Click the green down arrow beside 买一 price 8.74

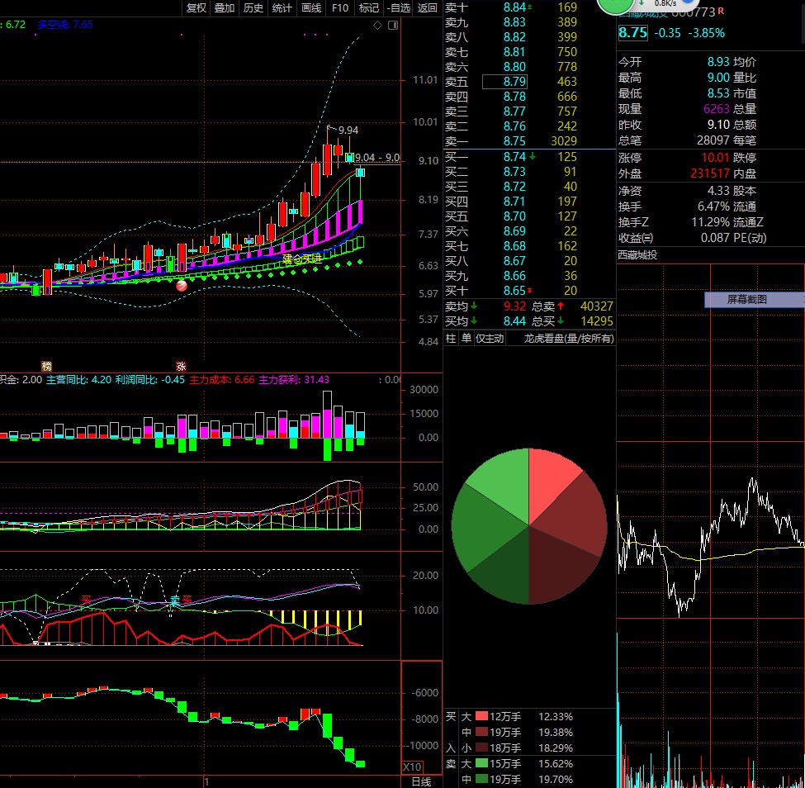click(x=533, y=156)
